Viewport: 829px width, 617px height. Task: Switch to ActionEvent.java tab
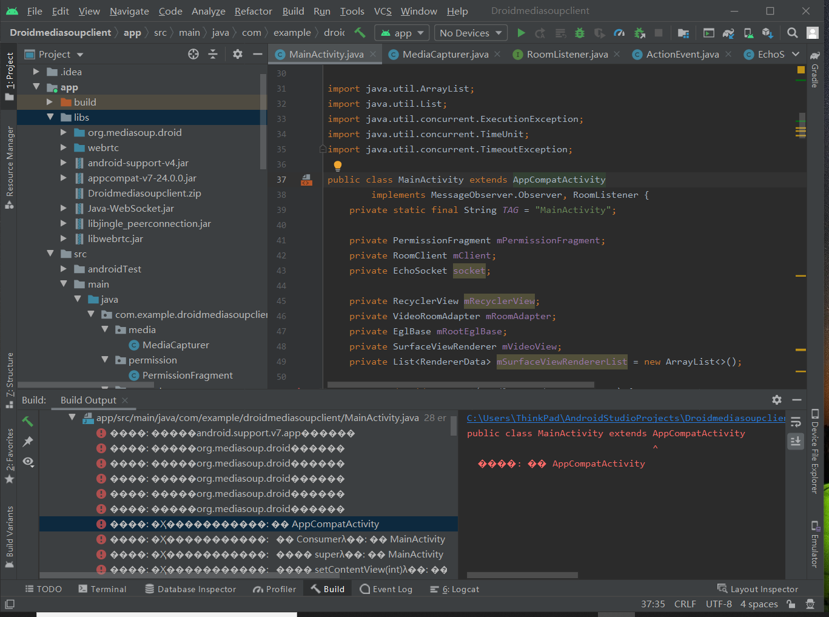click(x=682, y=54)
